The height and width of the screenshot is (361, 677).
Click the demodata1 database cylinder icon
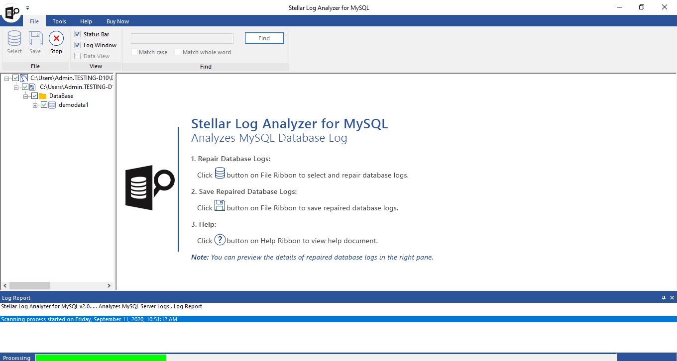click(x=52, y=105)
